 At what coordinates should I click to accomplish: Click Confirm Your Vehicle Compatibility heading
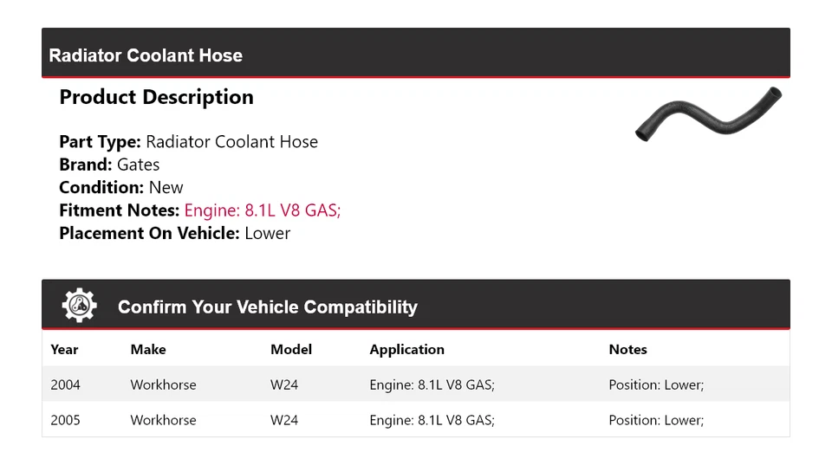(267, 307)
